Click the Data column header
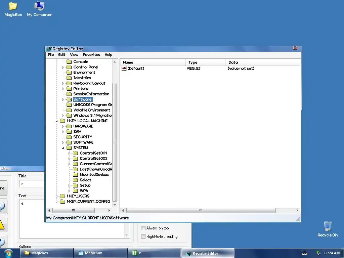344x258 pixels. pos(263,62)
